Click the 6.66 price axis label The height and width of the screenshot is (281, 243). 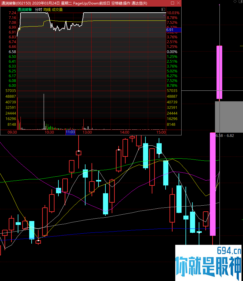12,47
